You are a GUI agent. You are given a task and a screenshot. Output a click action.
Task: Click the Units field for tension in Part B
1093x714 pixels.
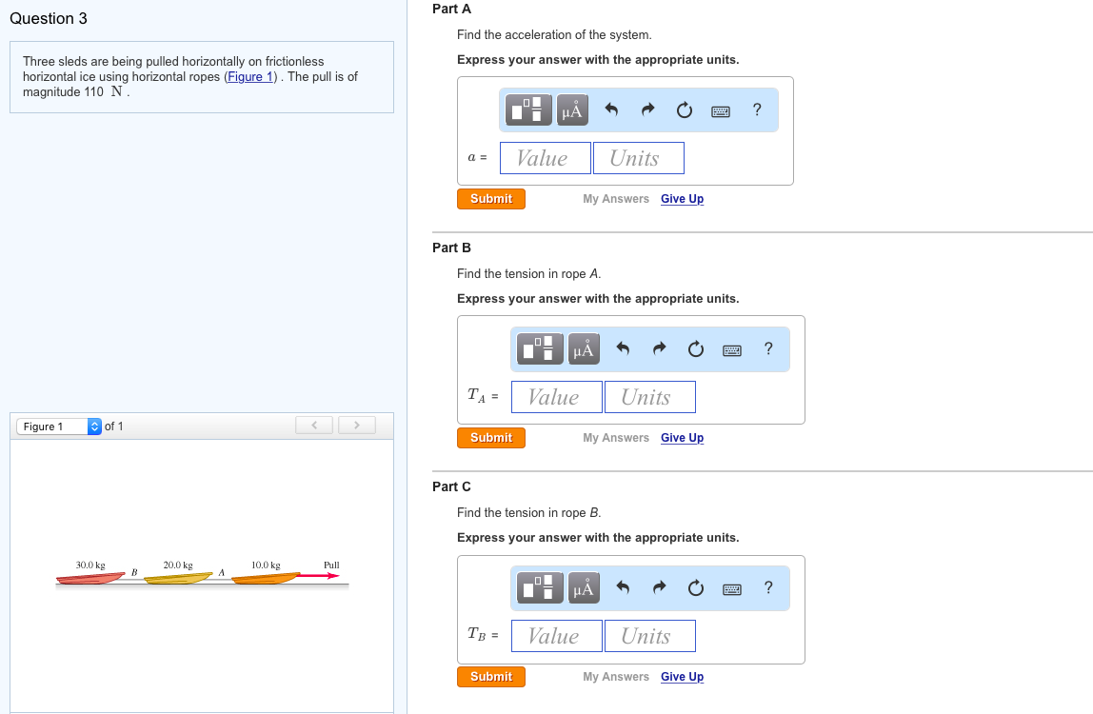click(649, 397)
